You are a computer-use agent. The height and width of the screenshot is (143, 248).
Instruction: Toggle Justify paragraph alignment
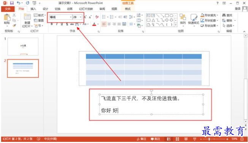(x=119, y=24)
